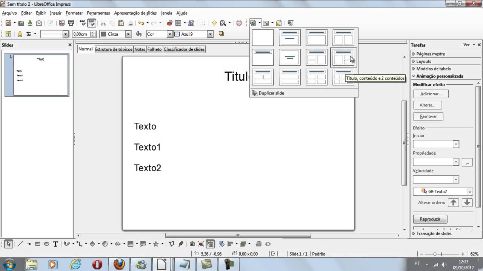Click the horizontal scrollbar under slide
Screen dimensions: 483x271
pos(238,236)
